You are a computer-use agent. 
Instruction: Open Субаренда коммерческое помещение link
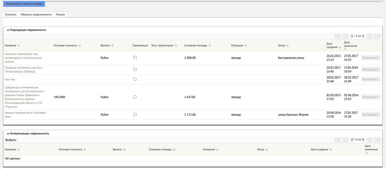pos(24,97)
